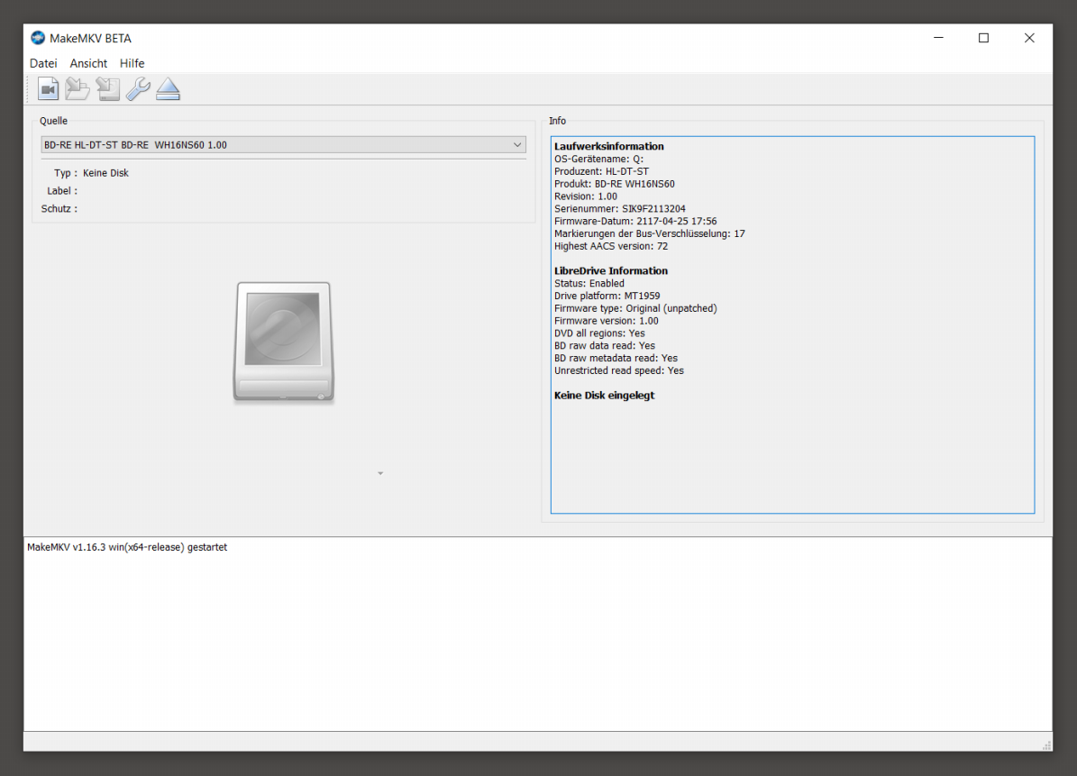Click the Status: Enabled line

(x=589, y=283)
